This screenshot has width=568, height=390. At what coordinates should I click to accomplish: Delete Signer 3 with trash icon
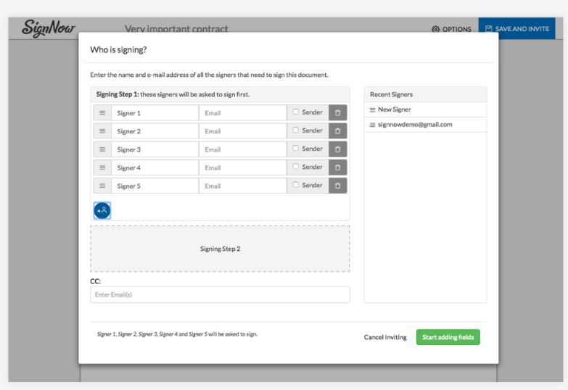click(x=337, y=149)
